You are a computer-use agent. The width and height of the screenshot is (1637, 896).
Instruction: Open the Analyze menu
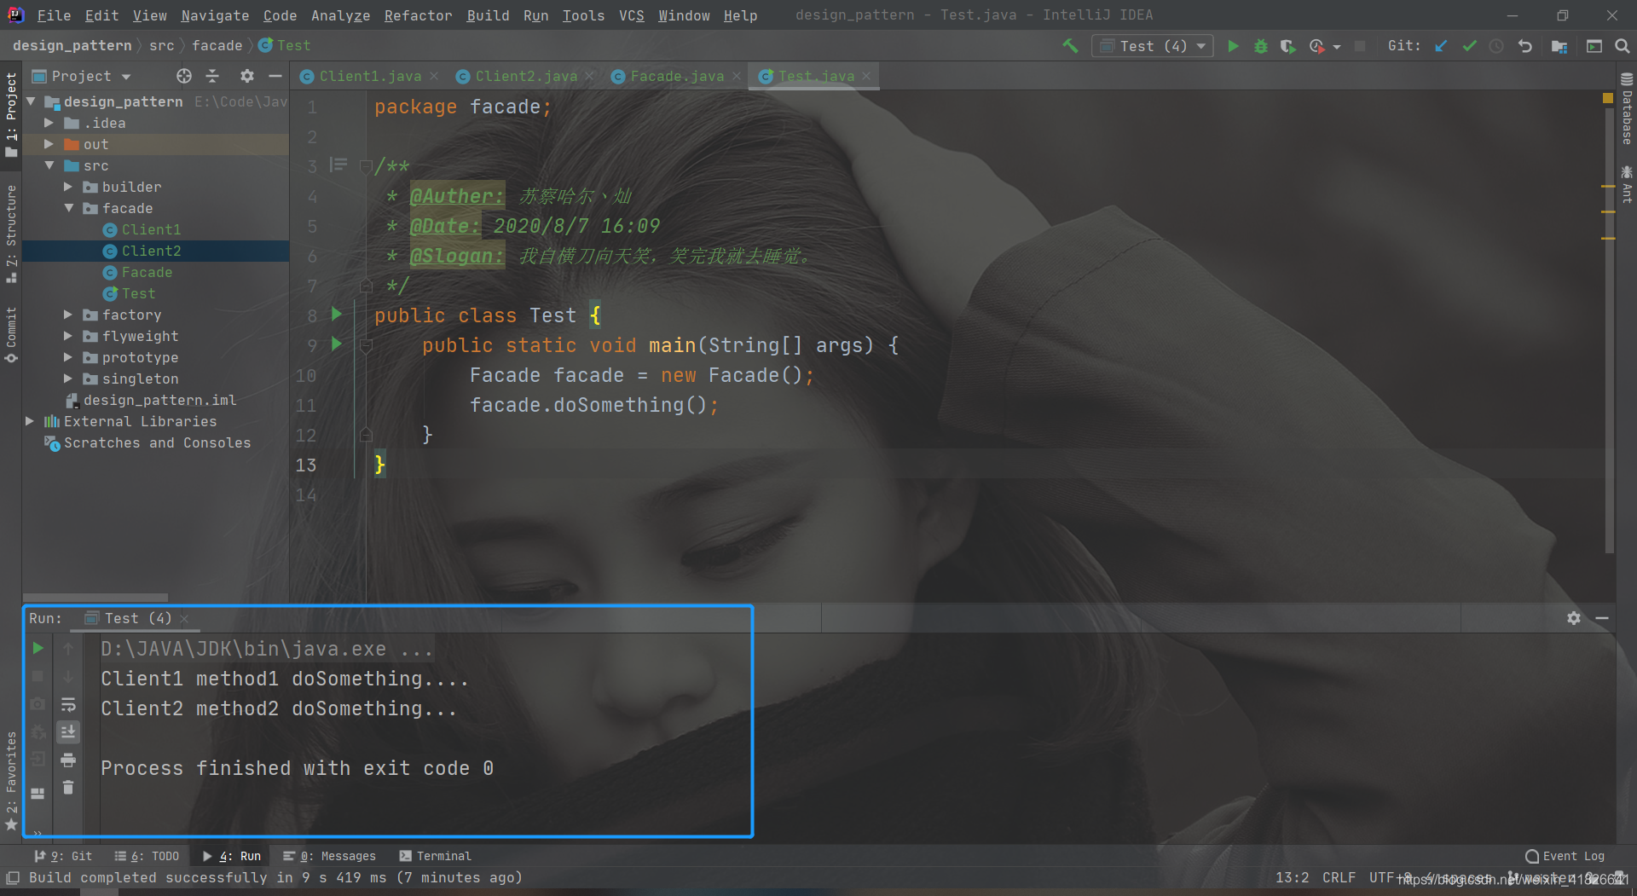click(340, 15)
